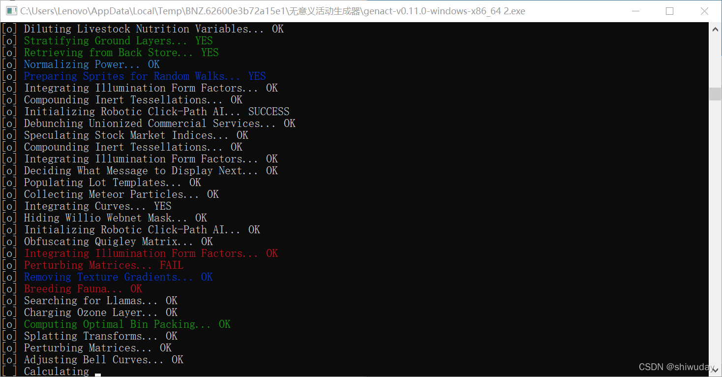Click the Diluting Livestock Nutrition Variables line
Screen dimensions: 722x377
pos(143,29)
